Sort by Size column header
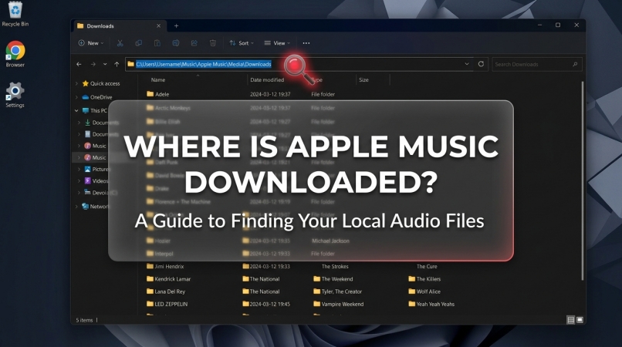Viewport: 622px width, 347px height. (x=363, y=79)
